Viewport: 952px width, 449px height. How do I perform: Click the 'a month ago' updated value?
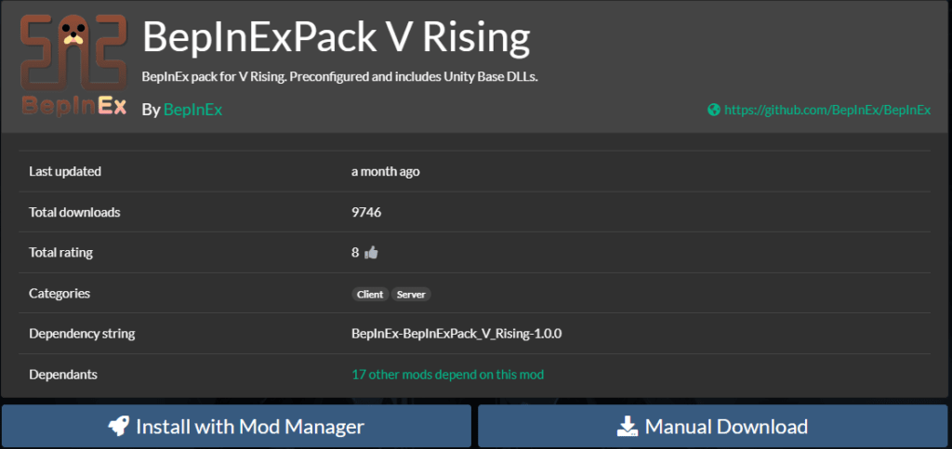[x=386, y=172]
